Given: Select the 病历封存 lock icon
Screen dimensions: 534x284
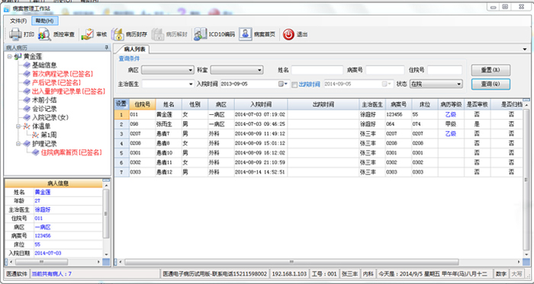Looking at the screenshot, I should [x=117, y=34].
